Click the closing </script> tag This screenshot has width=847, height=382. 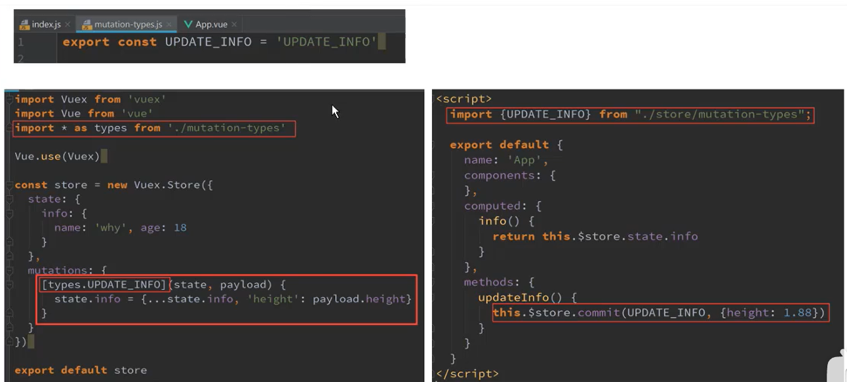tap(467, 373)
